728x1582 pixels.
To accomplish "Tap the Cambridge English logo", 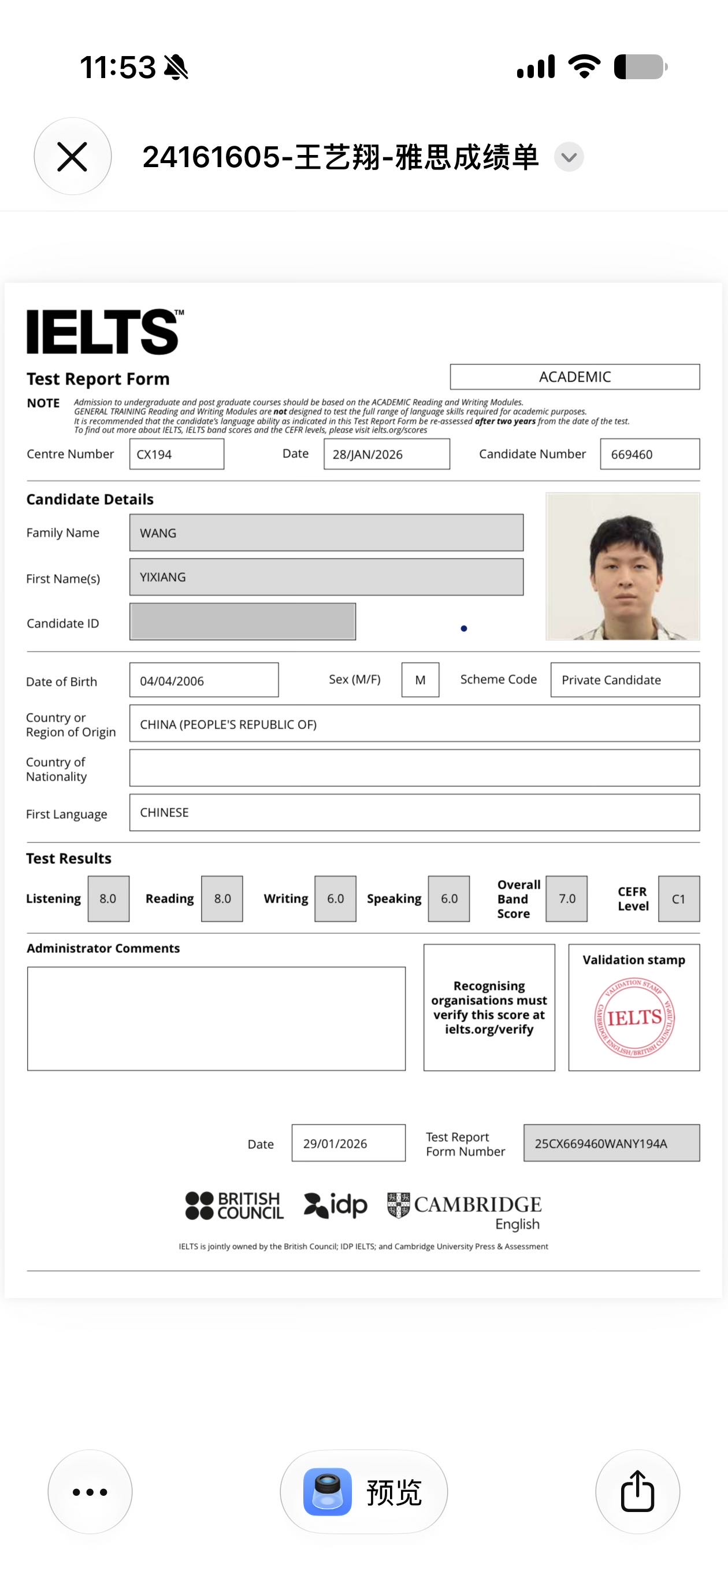I will point(465,1211).
